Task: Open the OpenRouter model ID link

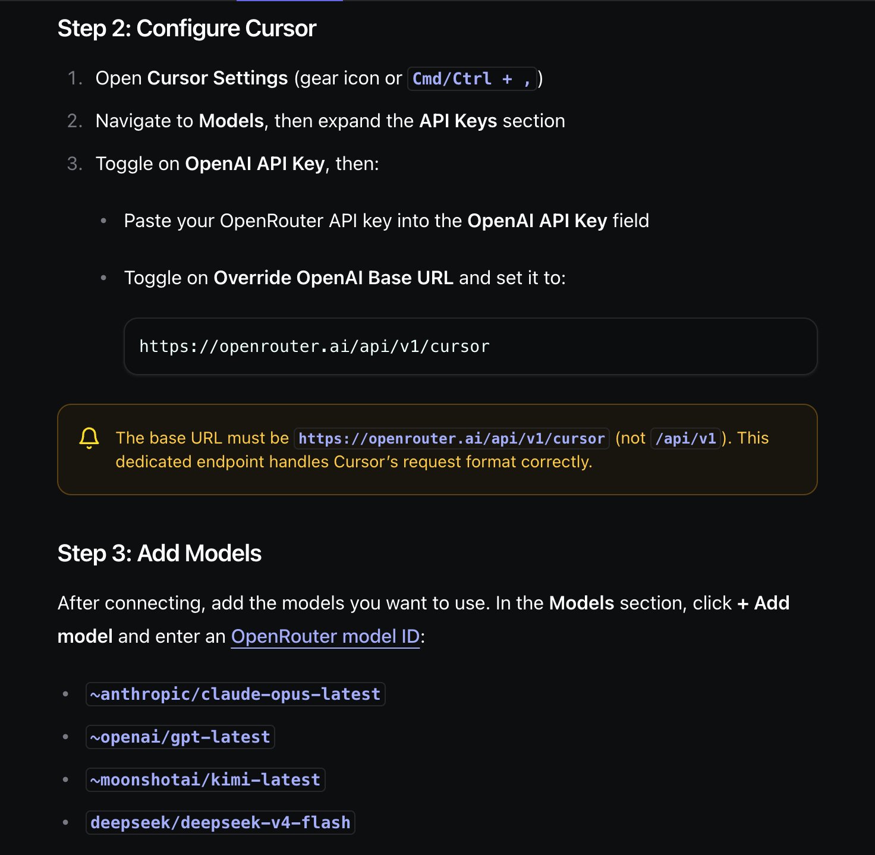Action: (x=325, y=636)
